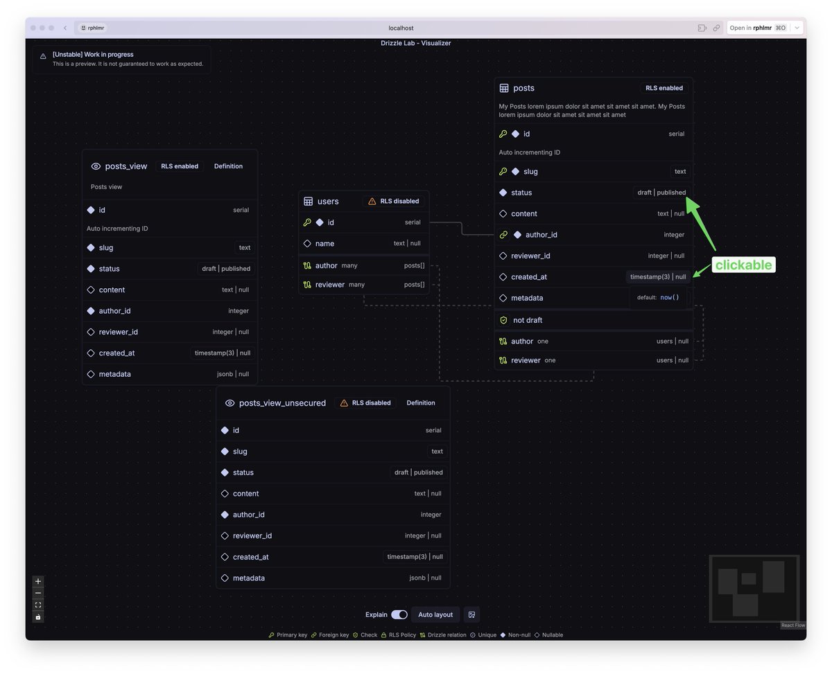Click the users table title
This screenshot has width=832, height=674.
pyautogui.click(x=328, y=202)
